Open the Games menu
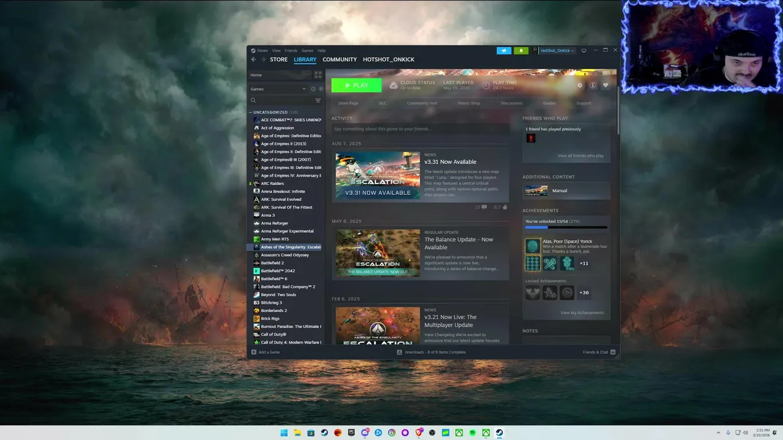This screenshot has height=440, width=783. click(x=307, y=51)
